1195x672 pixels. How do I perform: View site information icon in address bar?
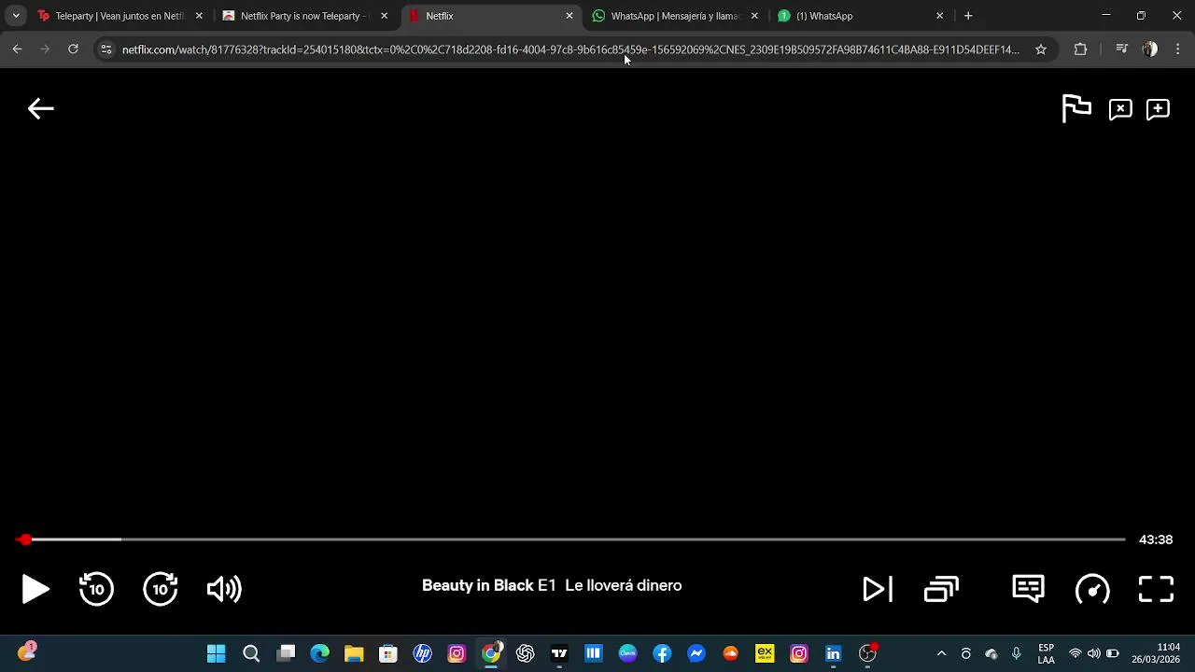point(106,49)
